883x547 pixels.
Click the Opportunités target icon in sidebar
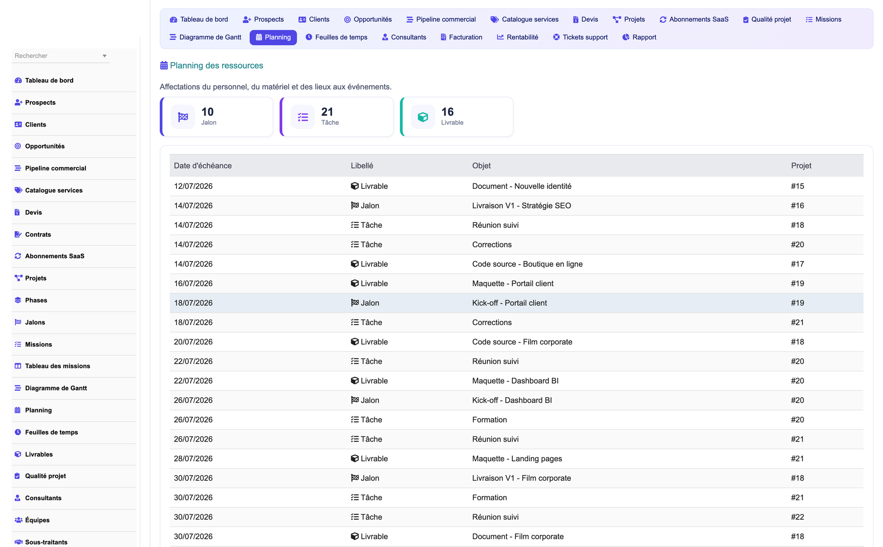18,146
